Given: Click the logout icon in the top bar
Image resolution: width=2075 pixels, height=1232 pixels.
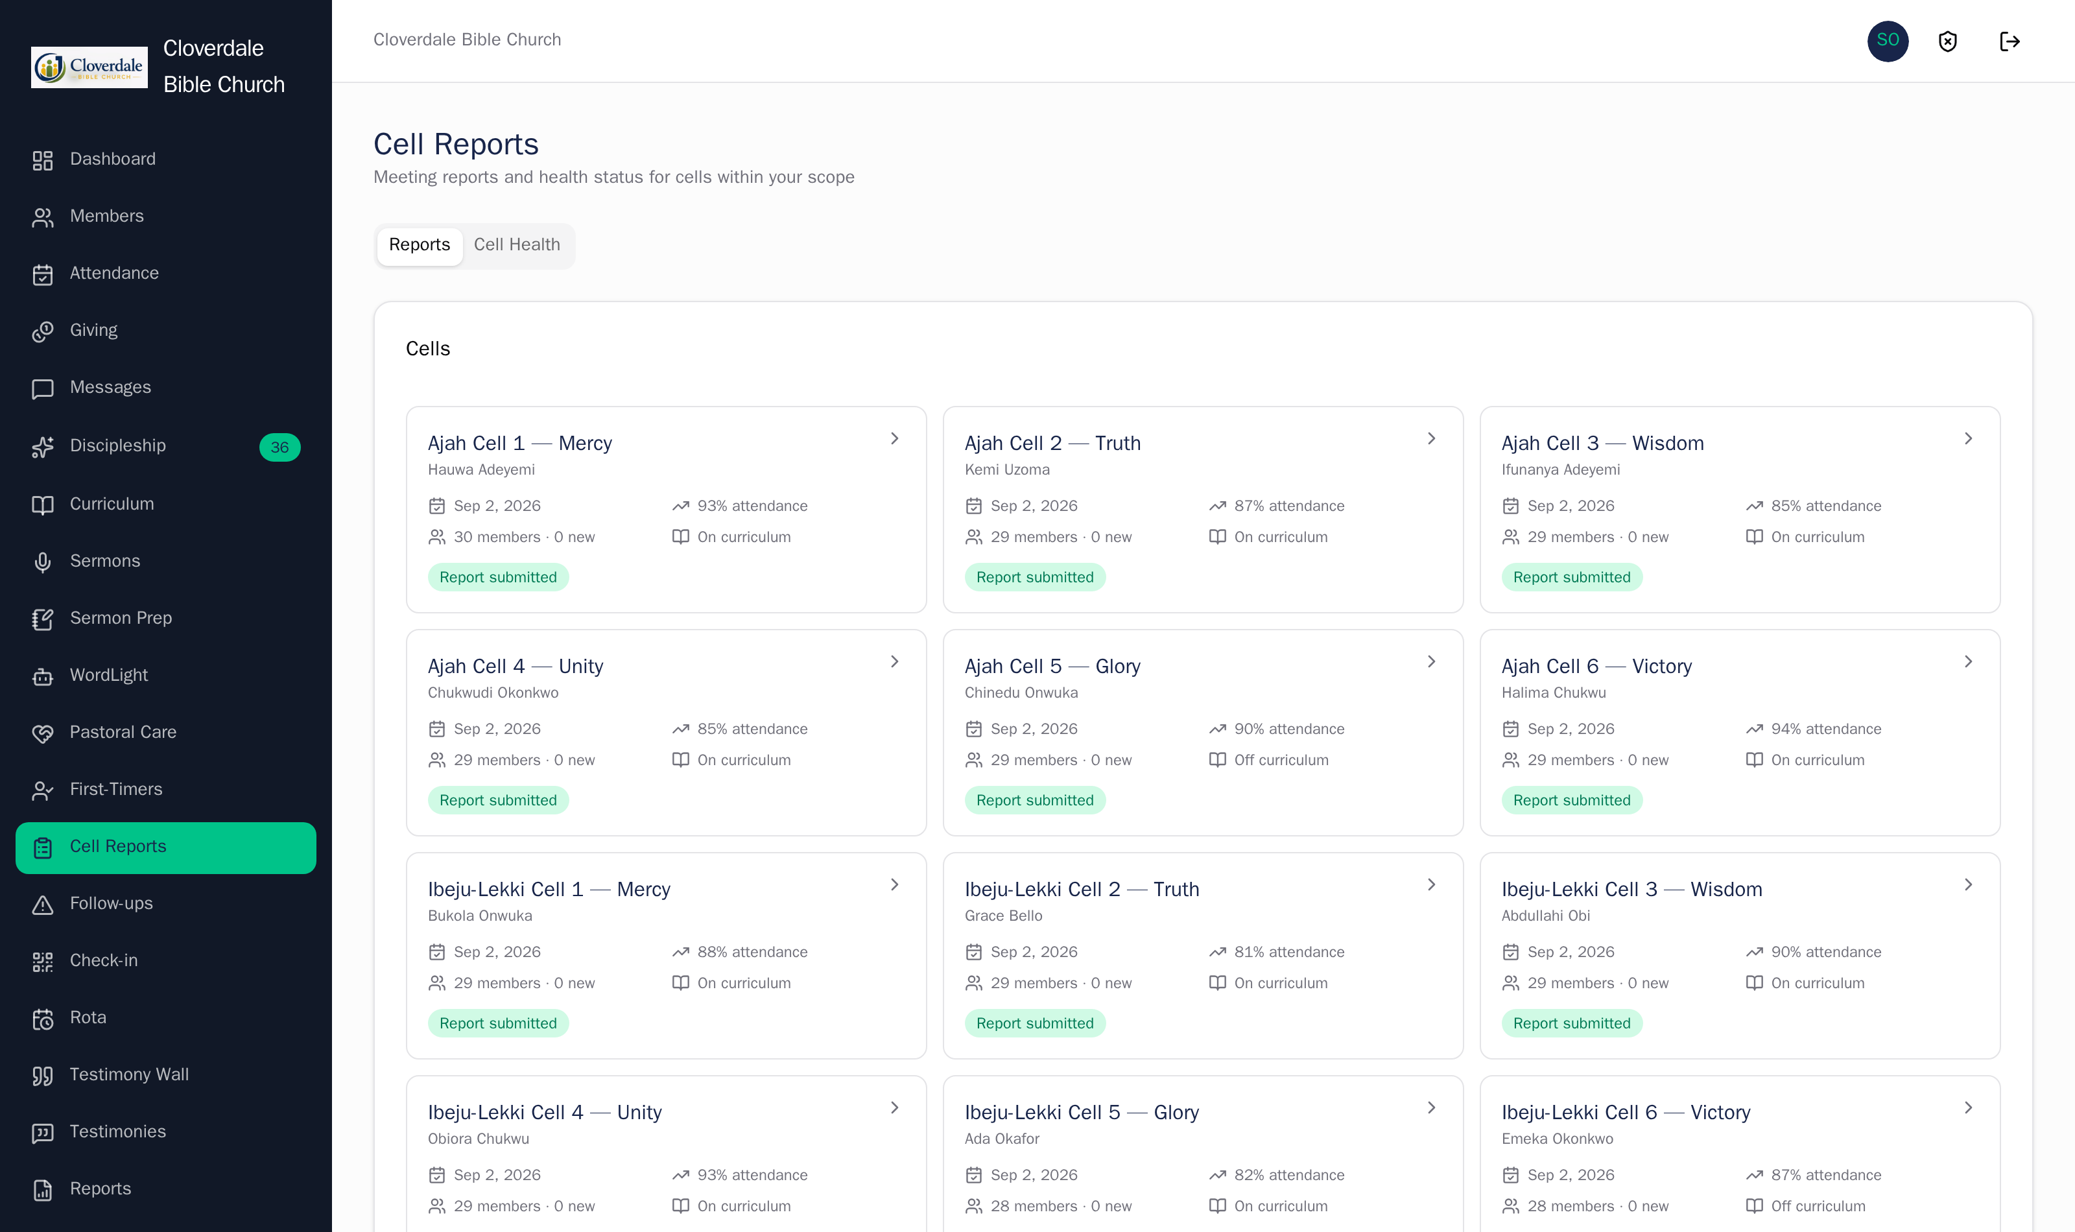Looking at the screenshot, I should 2010,41.
